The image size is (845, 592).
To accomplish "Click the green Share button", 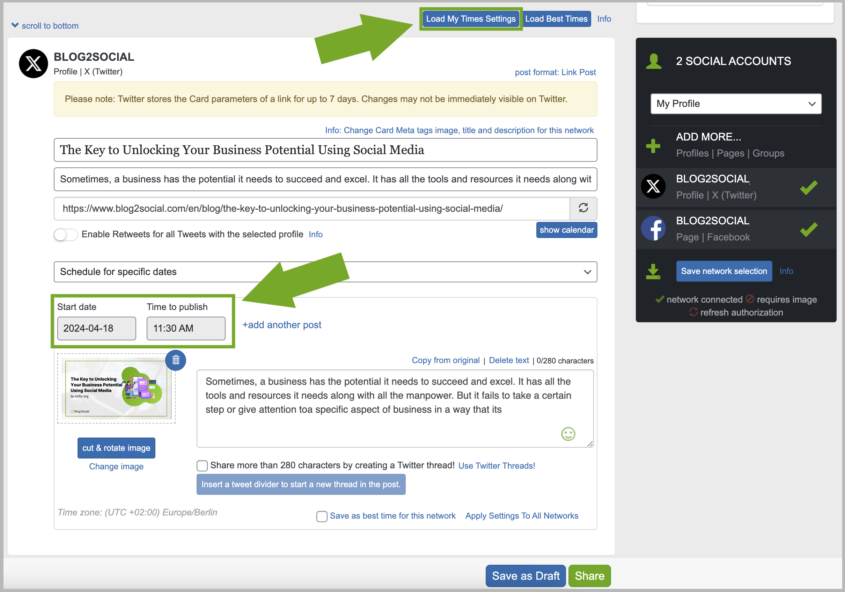I will [x=589, y=576].
